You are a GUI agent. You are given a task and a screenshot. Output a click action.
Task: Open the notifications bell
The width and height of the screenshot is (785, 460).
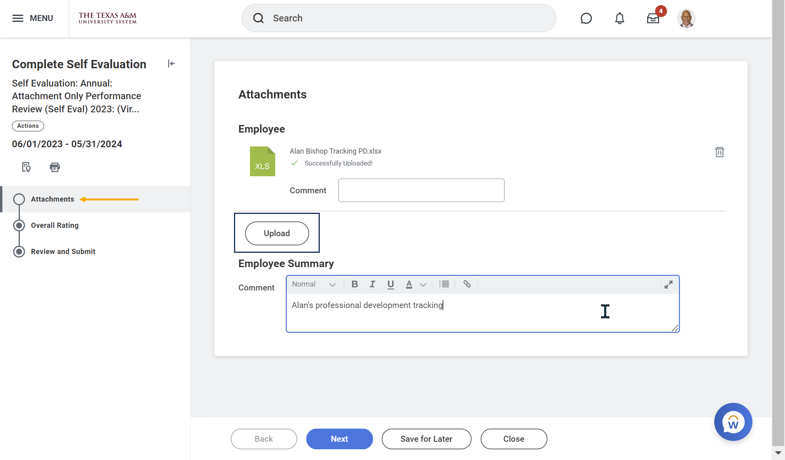(619, 18)
